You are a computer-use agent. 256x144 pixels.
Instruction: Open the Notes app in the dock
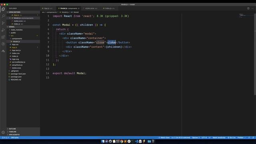pos(114,141)
